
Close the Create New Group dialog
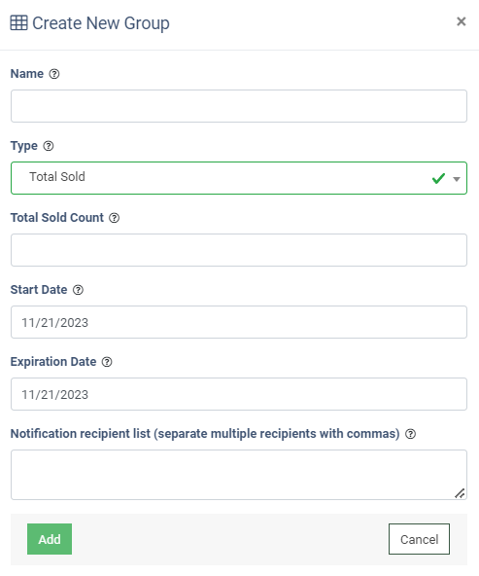pos(462,21)
